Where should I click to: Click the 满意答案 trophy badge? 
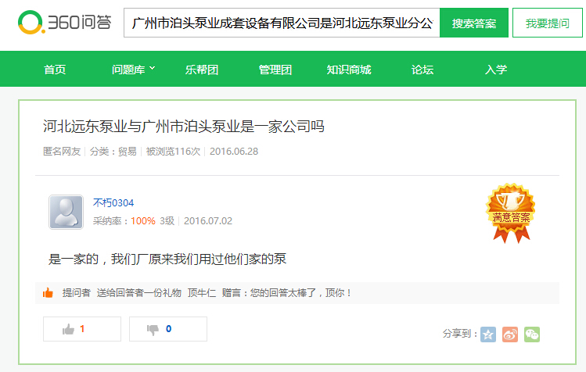click(511, 206)
